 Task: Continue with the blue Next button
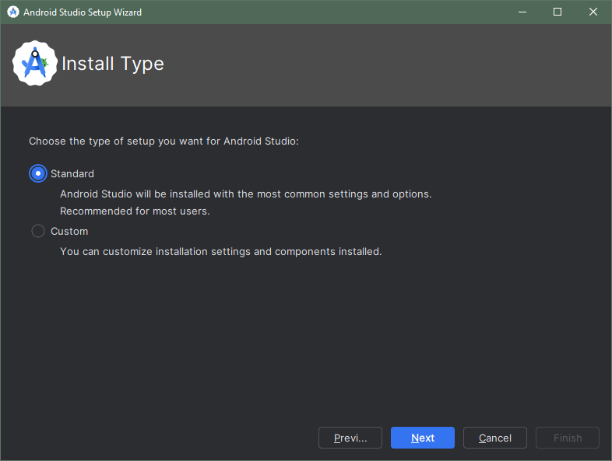coord(423,438)
